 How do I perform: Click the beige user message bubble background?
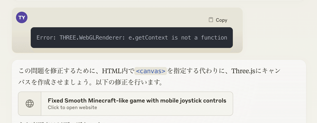127,30
